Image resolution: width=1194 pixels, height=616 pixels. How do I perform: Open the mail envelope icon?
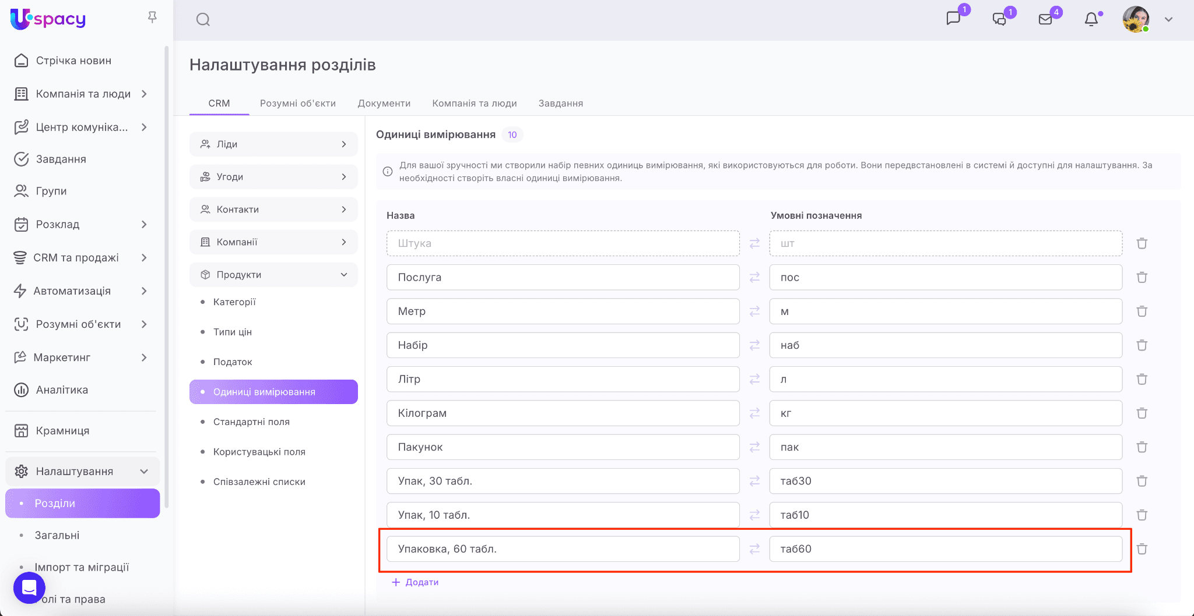point(1045,19)
